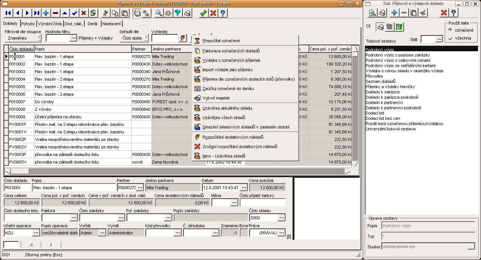Jump to first record navigation arrow
This screenshot has width=481, height=260.
click(8, 13)
